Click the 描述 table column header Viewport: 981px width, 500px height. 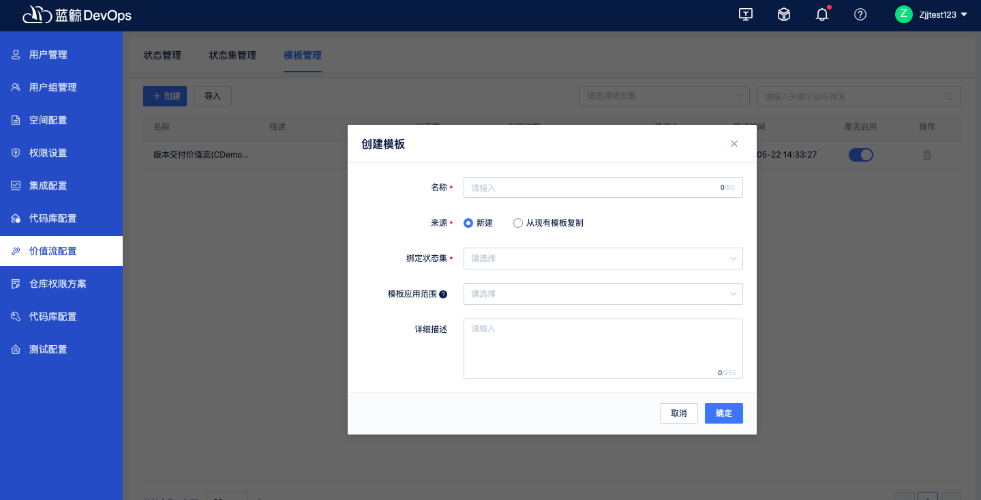tap(277, 127)
